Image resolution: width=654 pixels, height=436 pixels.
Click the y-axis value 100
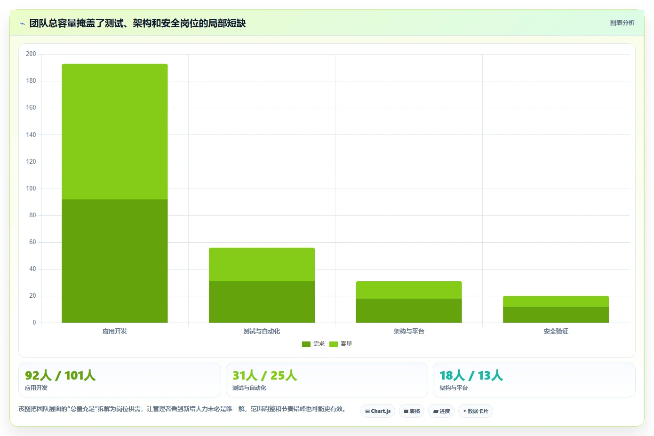coord(31,189)
